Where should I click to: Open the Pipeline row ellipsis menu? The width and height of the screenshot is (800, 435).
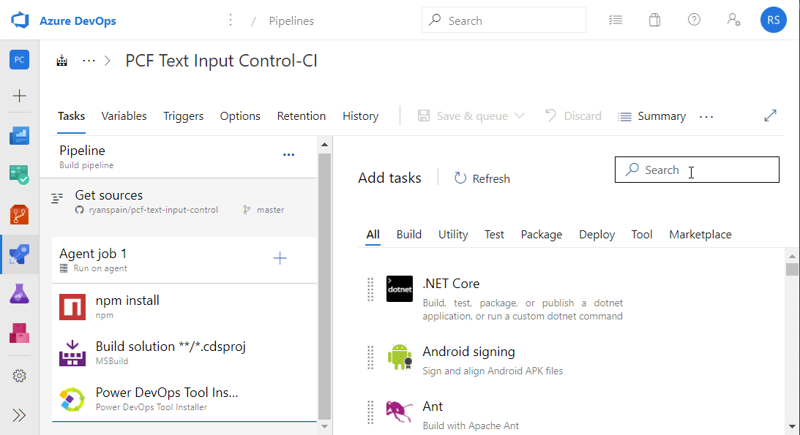289,155
